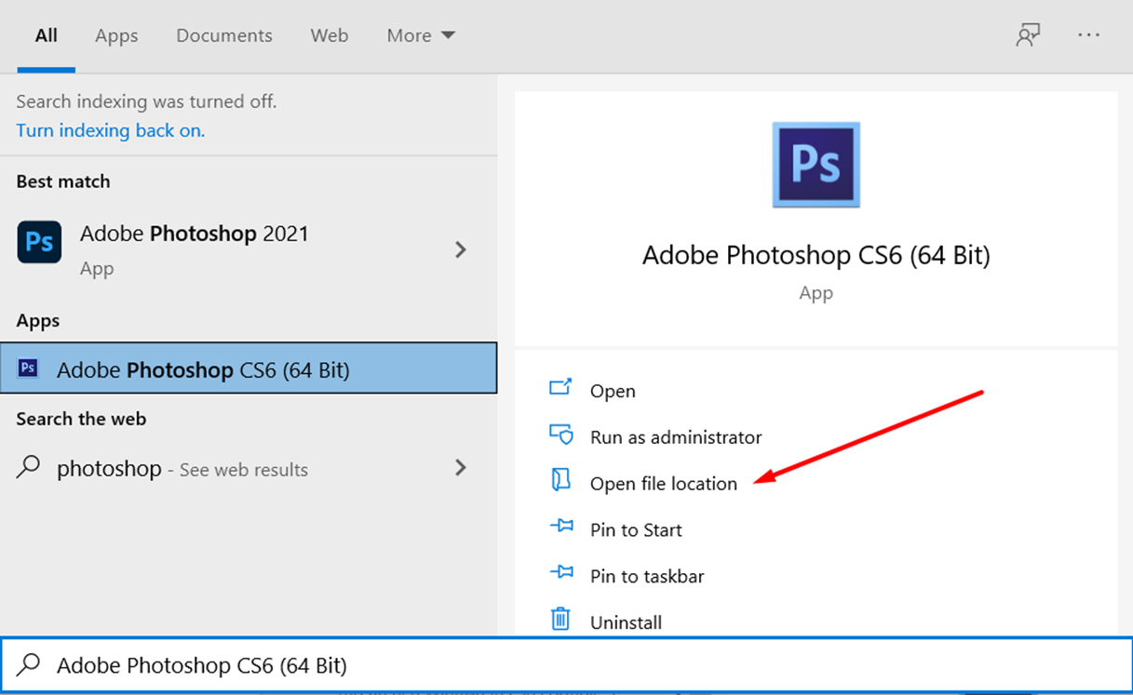Open the three-dot options menu
Image resolution: width=1133 pixels, height=695 pixels.
point(1088,35)
